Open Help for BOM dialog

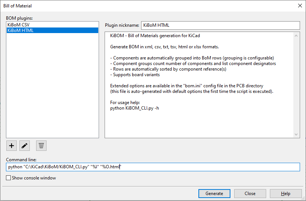tap(286, 194)
